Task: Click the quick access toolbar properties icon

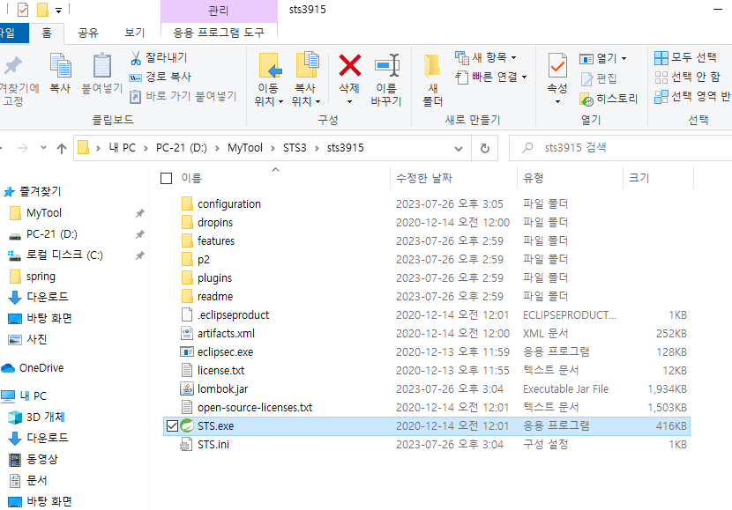Action: coord(23,10)
